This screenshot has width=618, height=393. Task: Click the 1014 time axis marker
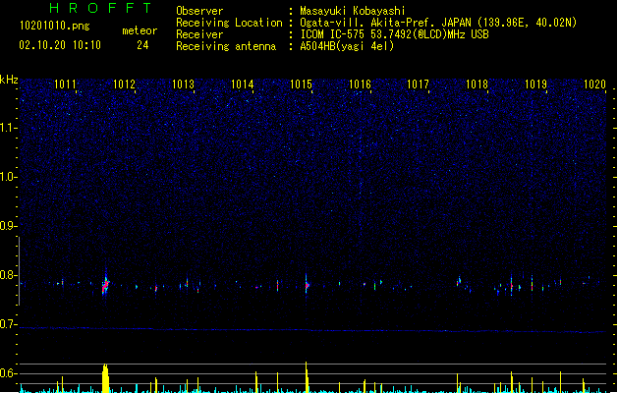[242, 84]
